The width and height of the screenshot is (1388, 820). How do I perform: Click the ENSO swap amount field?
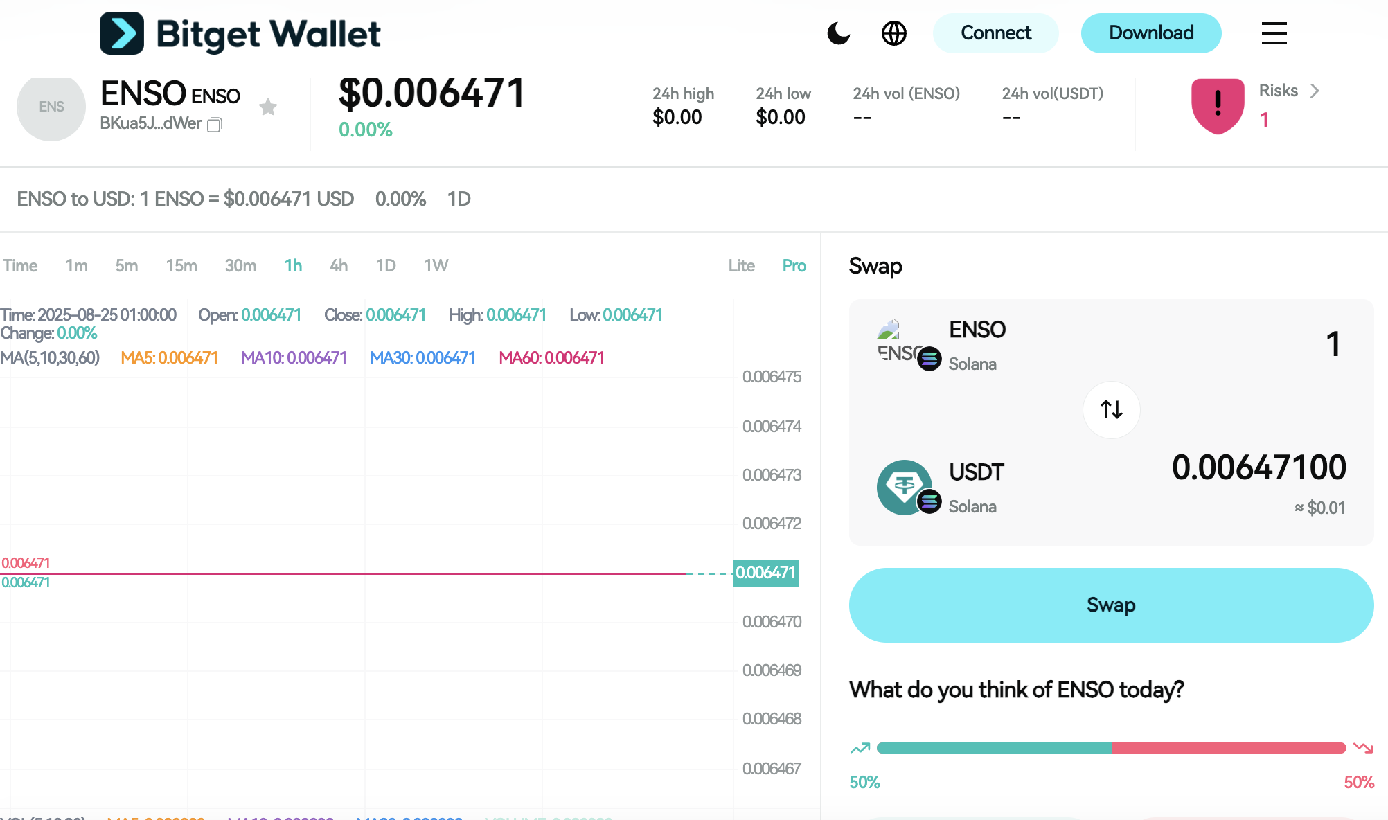click(1333, 344)
